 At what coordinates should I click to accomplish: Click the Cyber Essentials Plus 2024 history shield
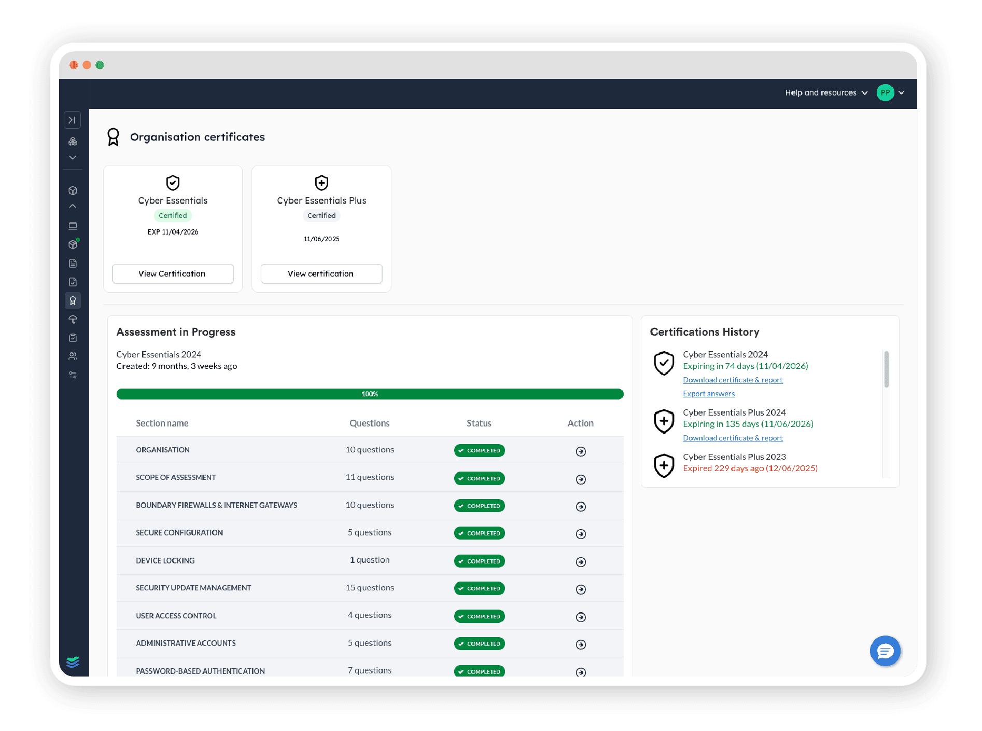coord(664,421)
